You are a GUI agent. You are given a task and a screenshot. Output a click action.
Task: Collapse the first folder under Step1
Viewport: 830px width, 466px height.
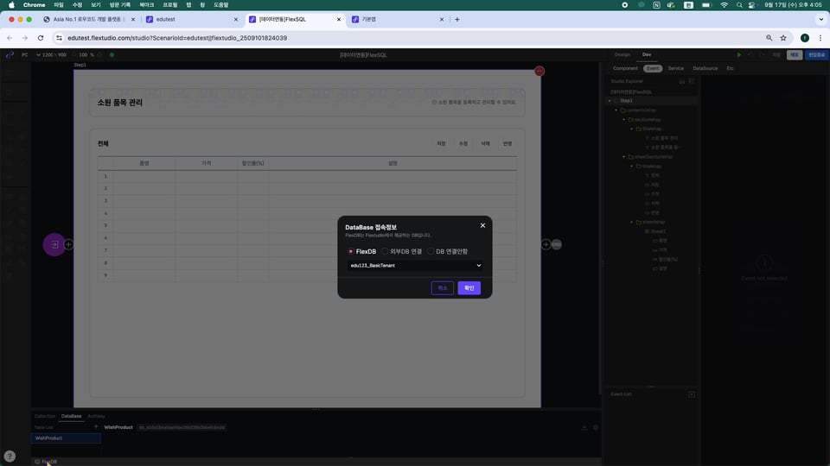pyautogui.click(x=616, y=110)
